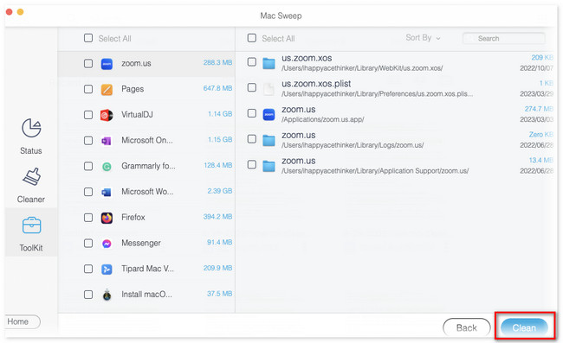Open the Cleaner brush icon
This screenshot has height=343, width=563.
[x=31, y=177]
